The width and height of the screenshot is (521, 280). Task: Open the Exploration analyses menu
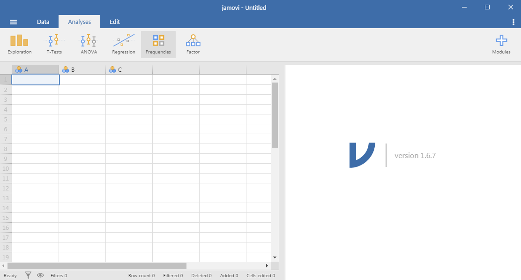(20, 45)
